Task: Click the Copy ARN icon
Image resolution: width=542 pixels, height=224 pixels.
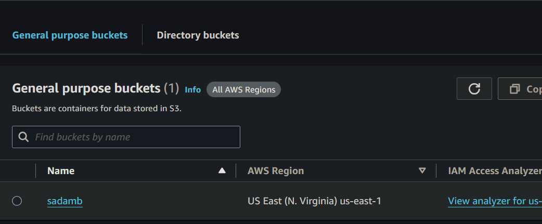Action: (514, 89)
